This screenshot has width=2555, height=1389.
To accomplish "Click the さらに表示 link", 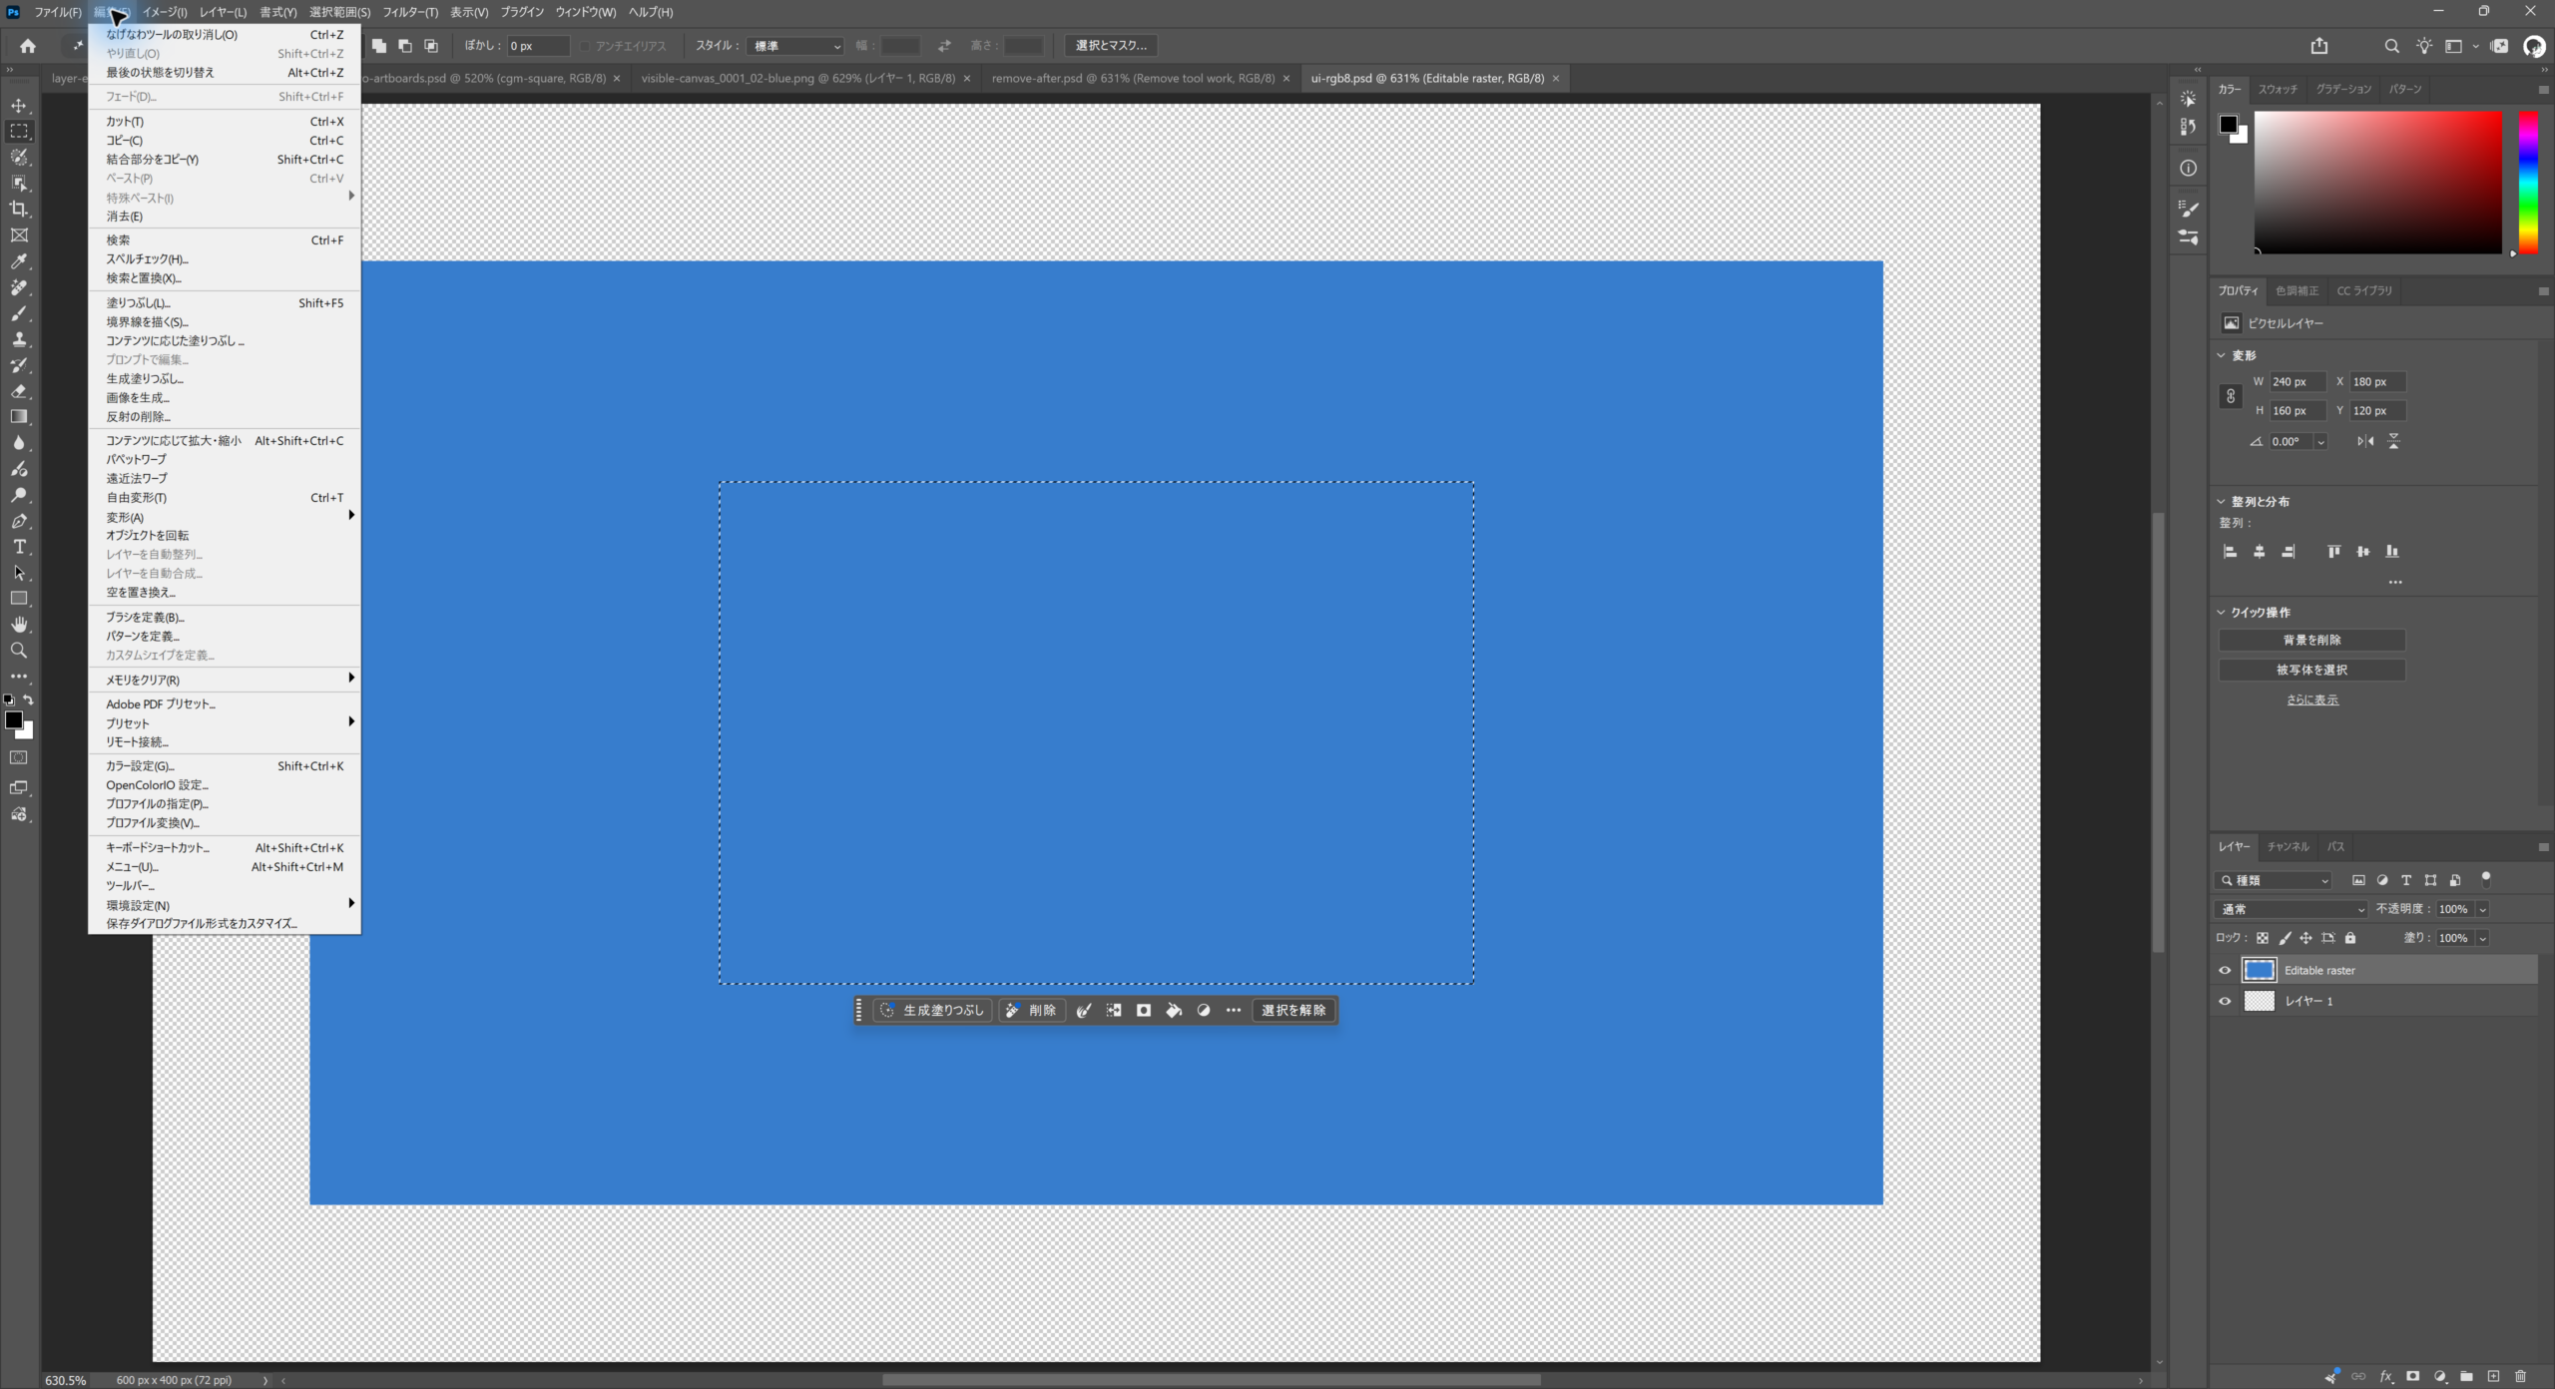I will pyautogui.click(x=2311, y=699).
